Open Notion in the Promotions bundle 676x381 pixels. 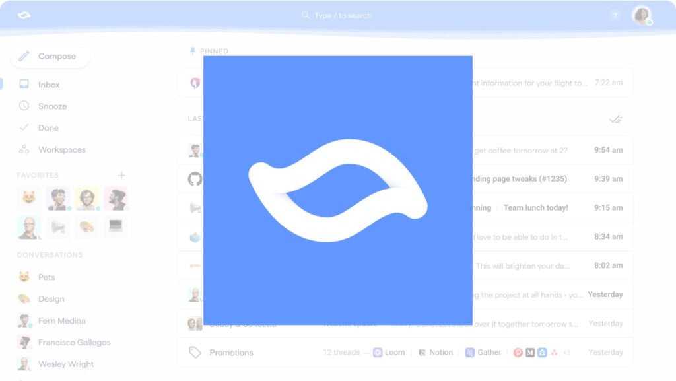pyautogui.click(x=436, y=353)
